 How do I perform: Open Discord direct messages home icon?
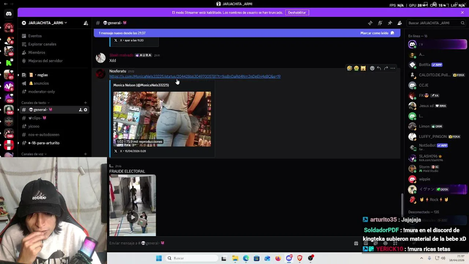point(9,14)
